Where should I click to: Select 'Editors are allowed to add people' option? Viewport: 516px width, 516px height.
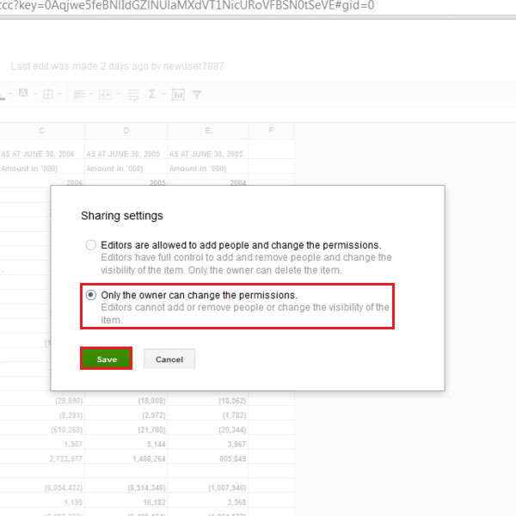coord(91,245)
